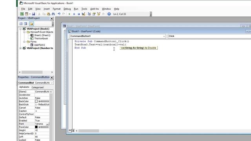251x141 pixels.
Task: Open the Tools menu
Action: click(x=84, y=9)
